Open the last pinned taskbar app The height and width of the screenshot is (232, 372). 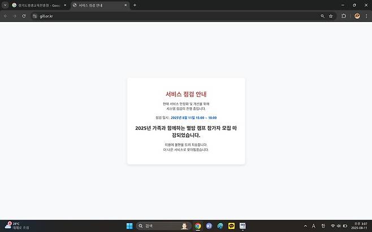pos(243,226)
